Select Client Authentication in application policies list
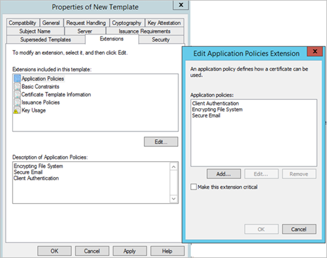 pos(215,103)
